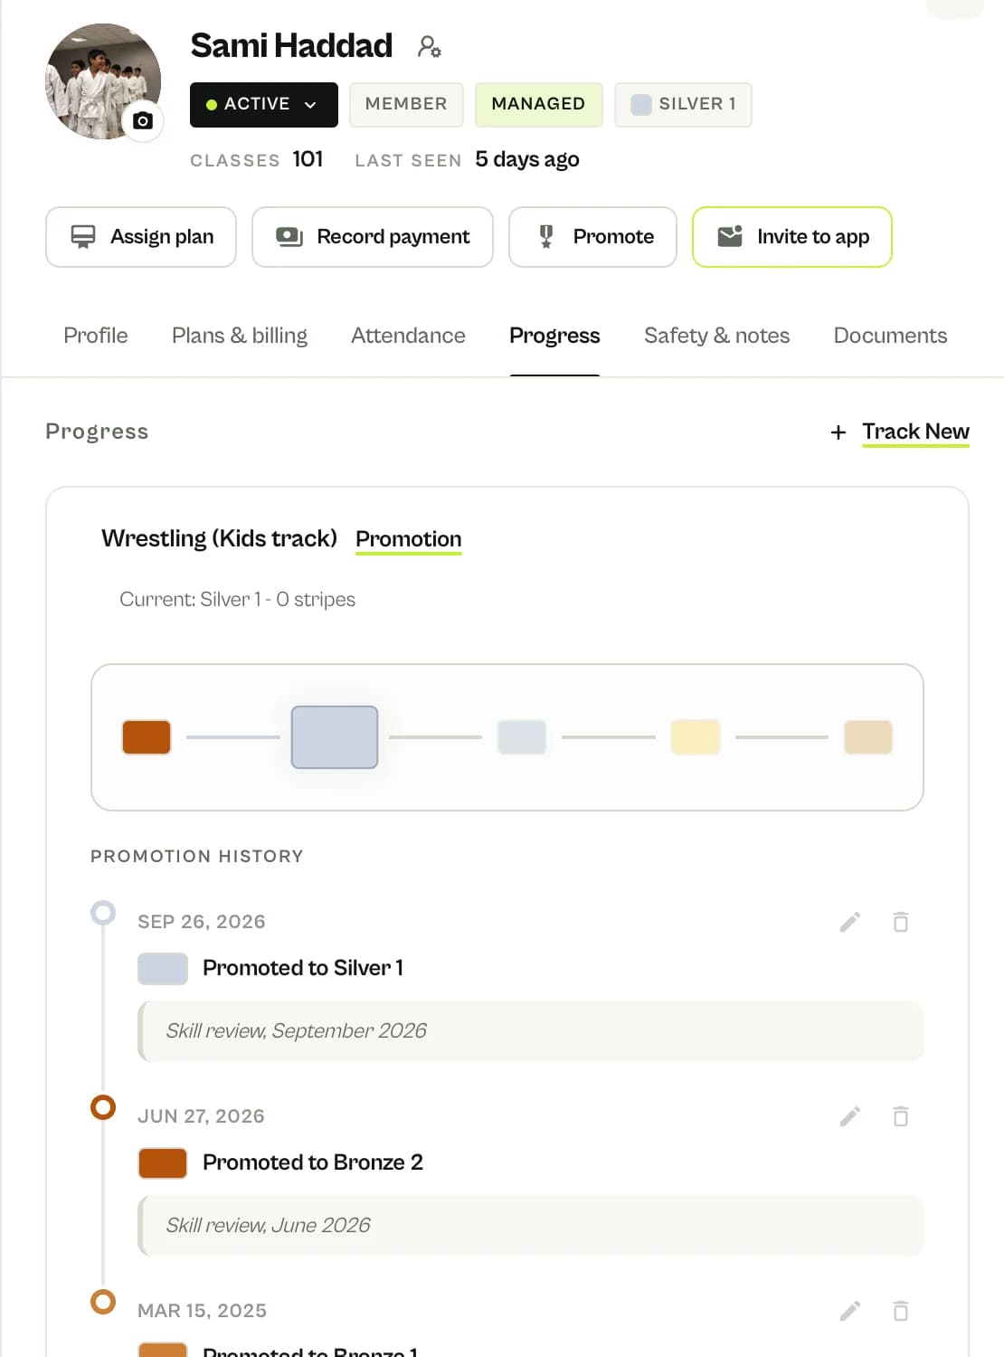
Task: Edit the Mar 15, 2025 promotion entry
Action: pyautogui.click(x=850, y=1311)
